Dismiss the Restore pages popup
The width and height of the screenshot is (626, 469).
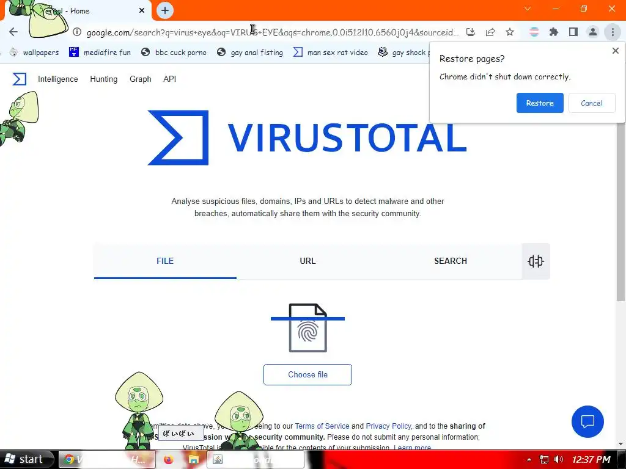pos(615,51)
